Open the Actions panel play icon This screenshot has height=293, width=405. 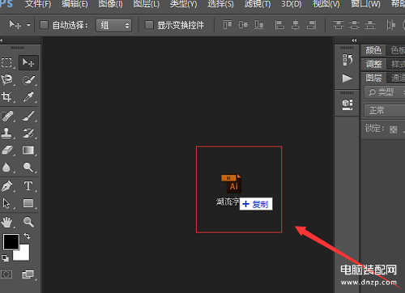click(x=347, y=79)
